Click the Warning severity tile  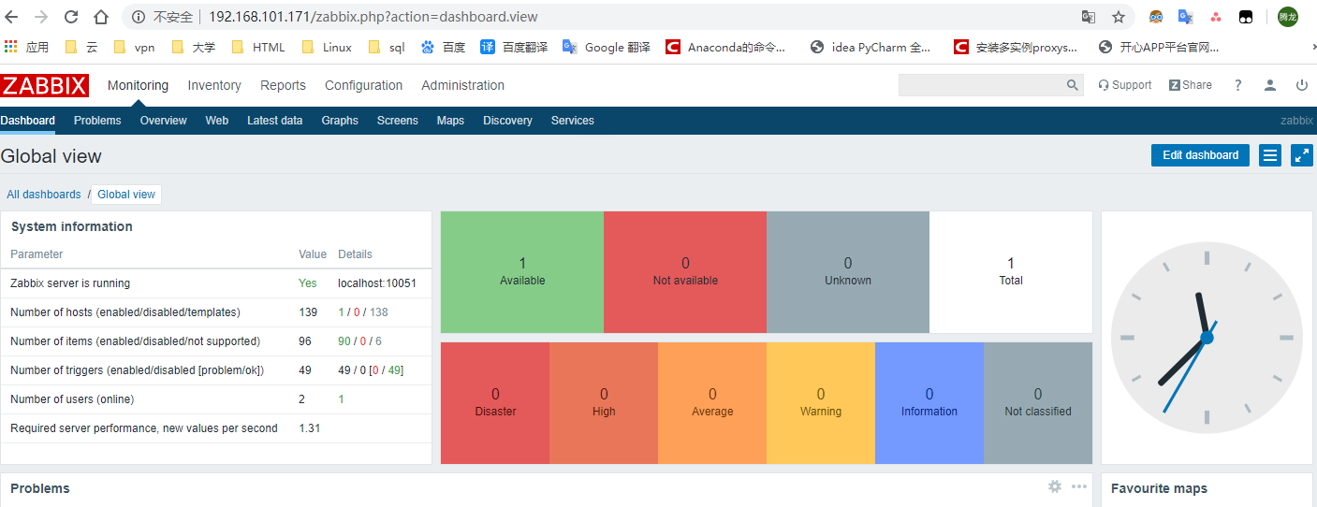coord(821,403)
